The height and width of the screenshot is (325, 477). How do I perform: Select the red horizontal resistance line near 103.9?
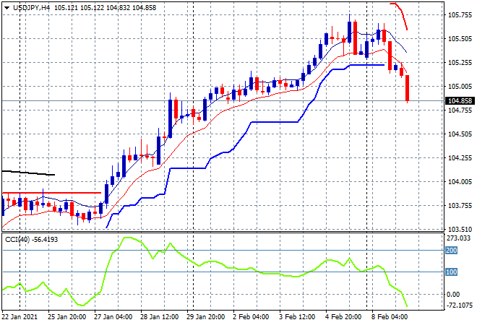(x=52, y=193)
